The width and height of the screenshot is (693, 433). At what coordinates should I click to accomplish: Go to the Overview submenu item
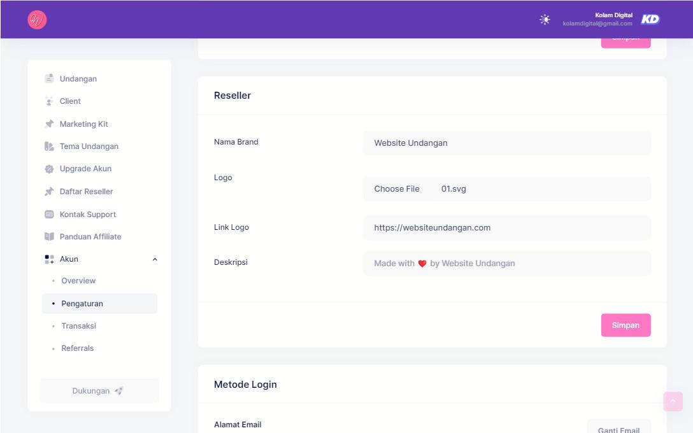[x=78, y=281]
